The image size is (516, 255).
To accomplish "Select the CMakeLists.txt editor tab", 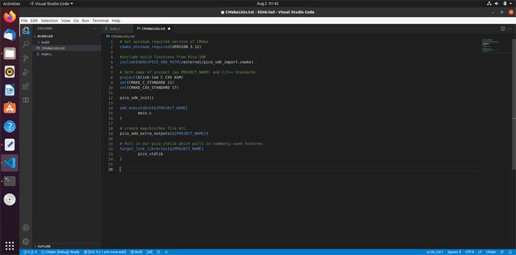I will (x=153, y=29).
